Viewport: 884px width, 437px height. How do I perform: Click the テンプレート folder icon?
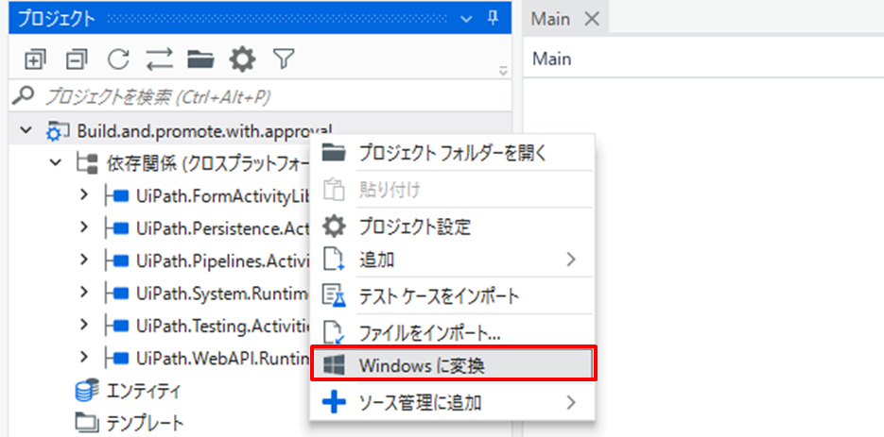tap(87, 421)
